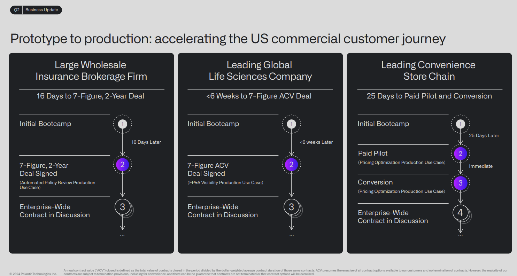Click ellipsis below step 3 in Insurance card
Image resolution: width=517 pixels, height=276 pixels.
click(122, 236)
